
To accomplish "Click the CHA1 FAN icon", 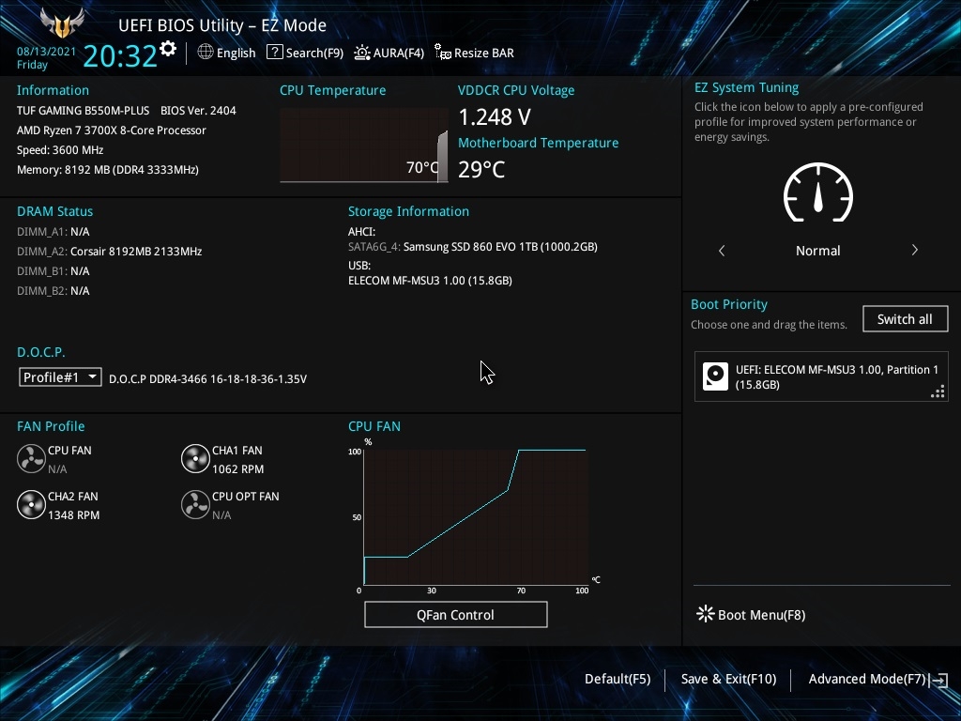I will point(195,458).
